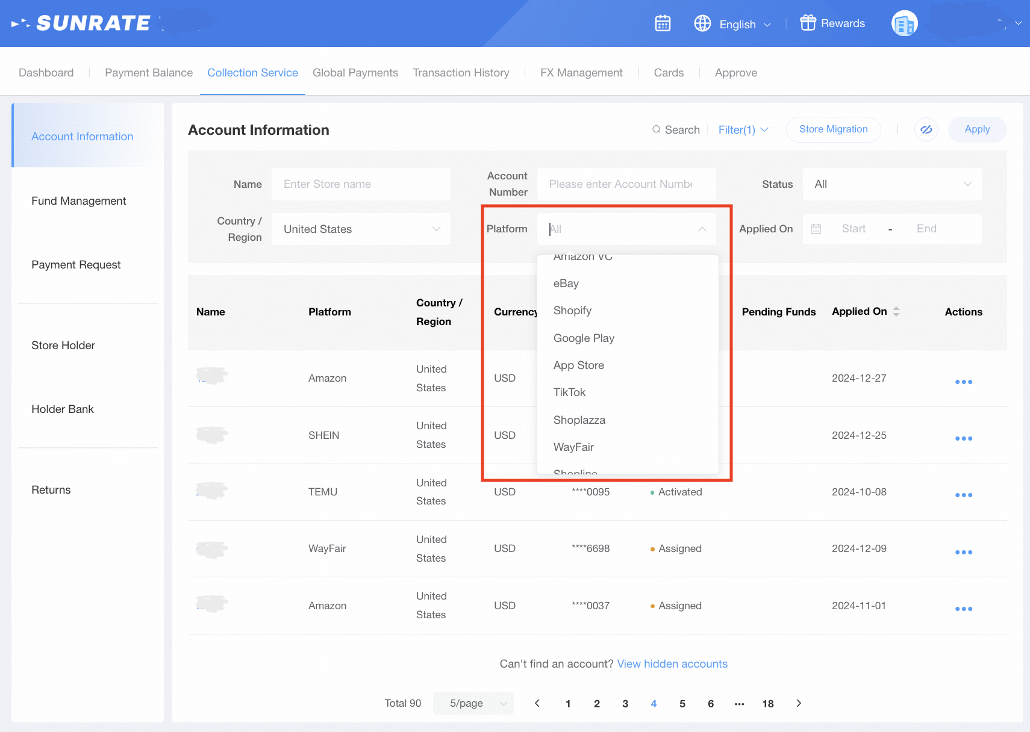The width and height of the screenshot is (1030, 732).
Task: Click the company profile avatar icon
Action: click(904, 24)
